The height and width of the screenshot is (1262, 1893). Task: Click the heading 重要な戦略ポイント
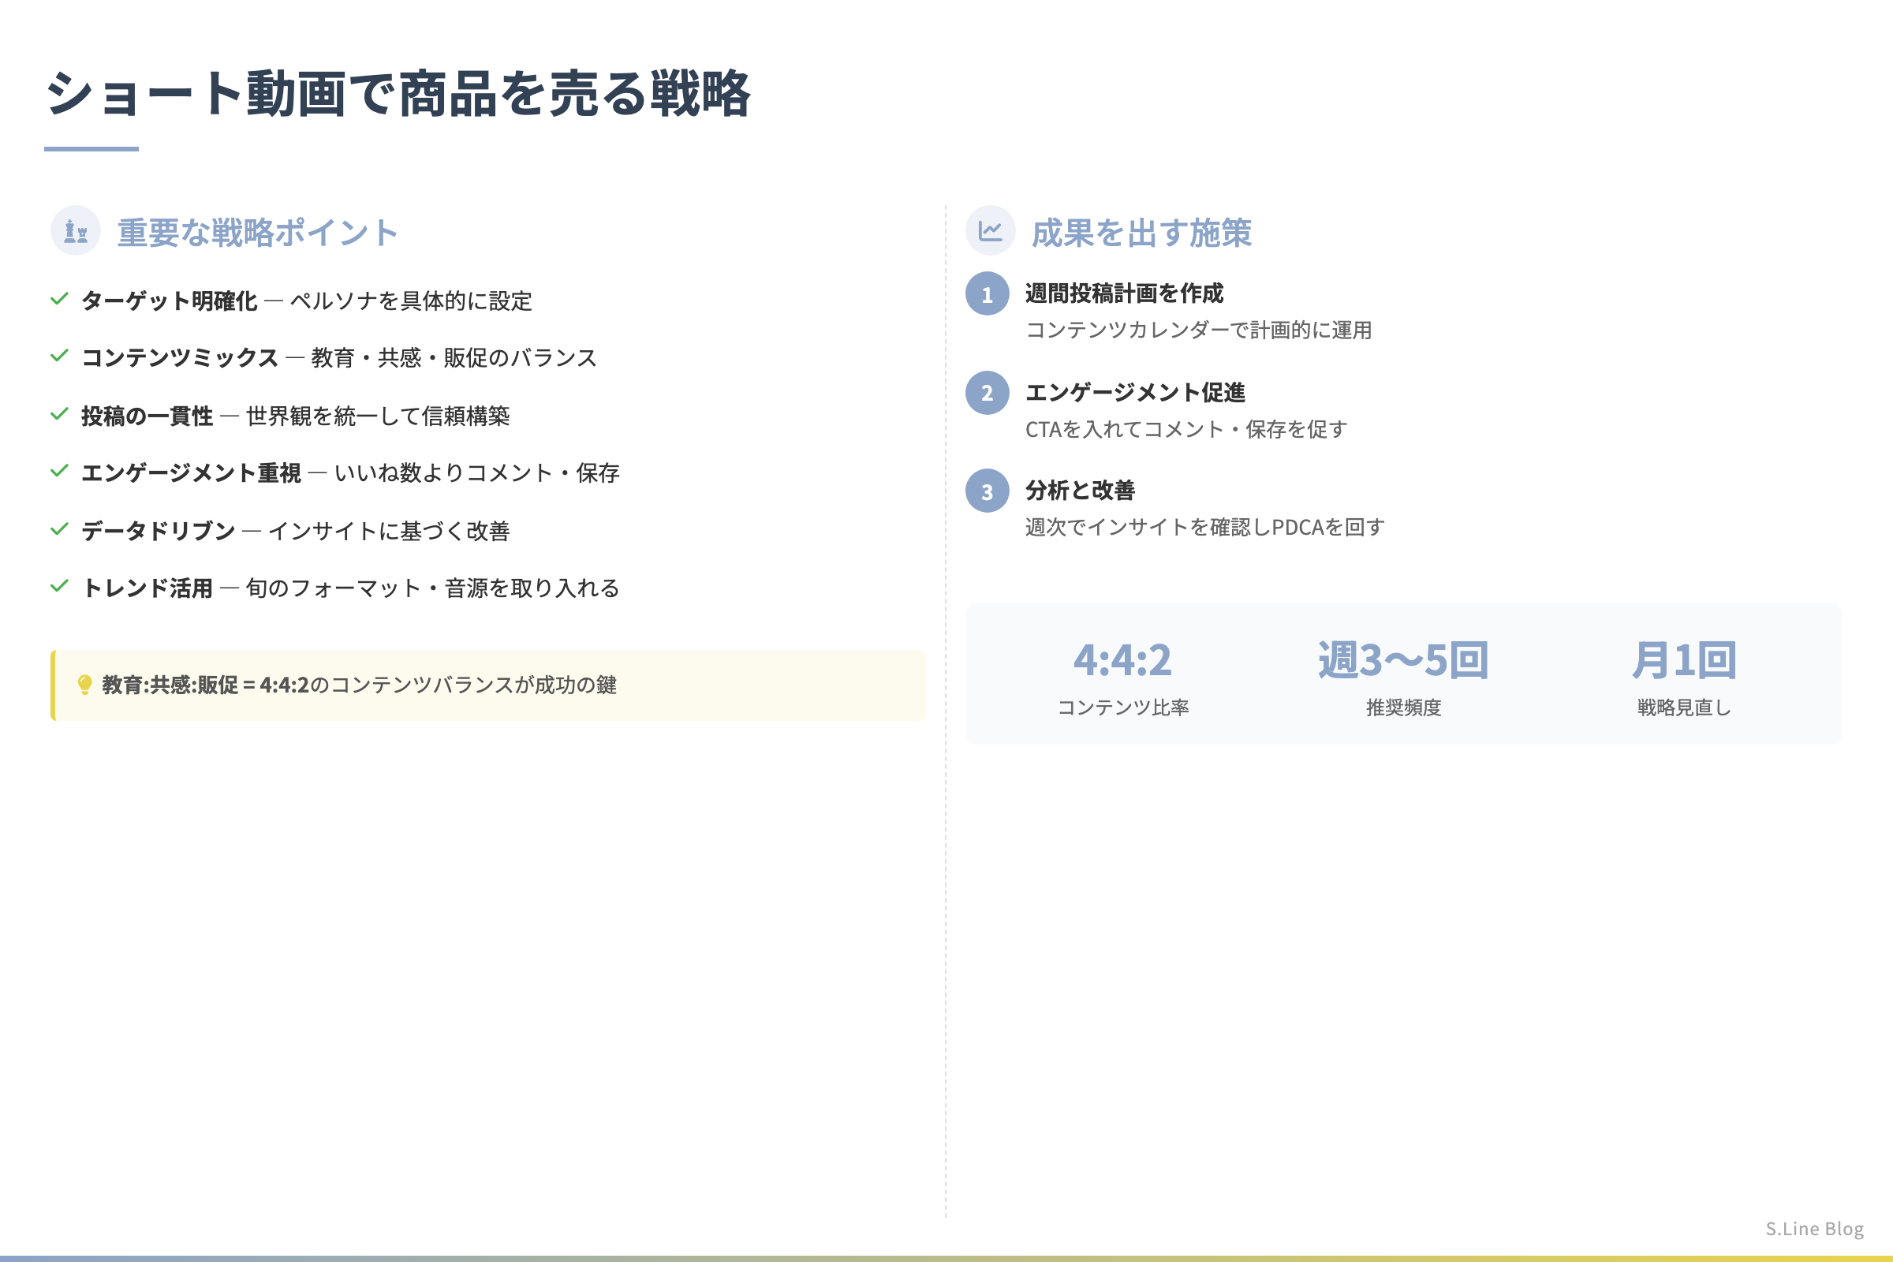(x=259, y=233)
